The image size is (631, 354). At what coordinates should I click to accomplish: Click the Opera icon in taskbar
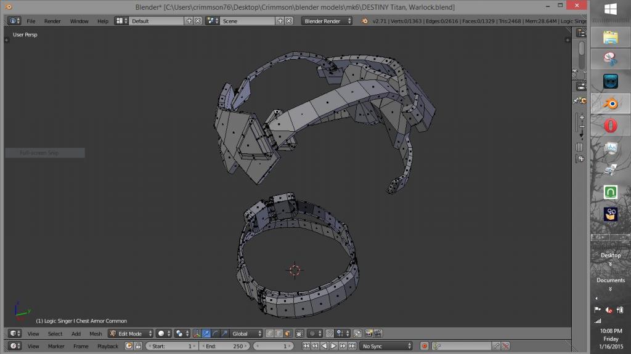[x=610, y=126]
